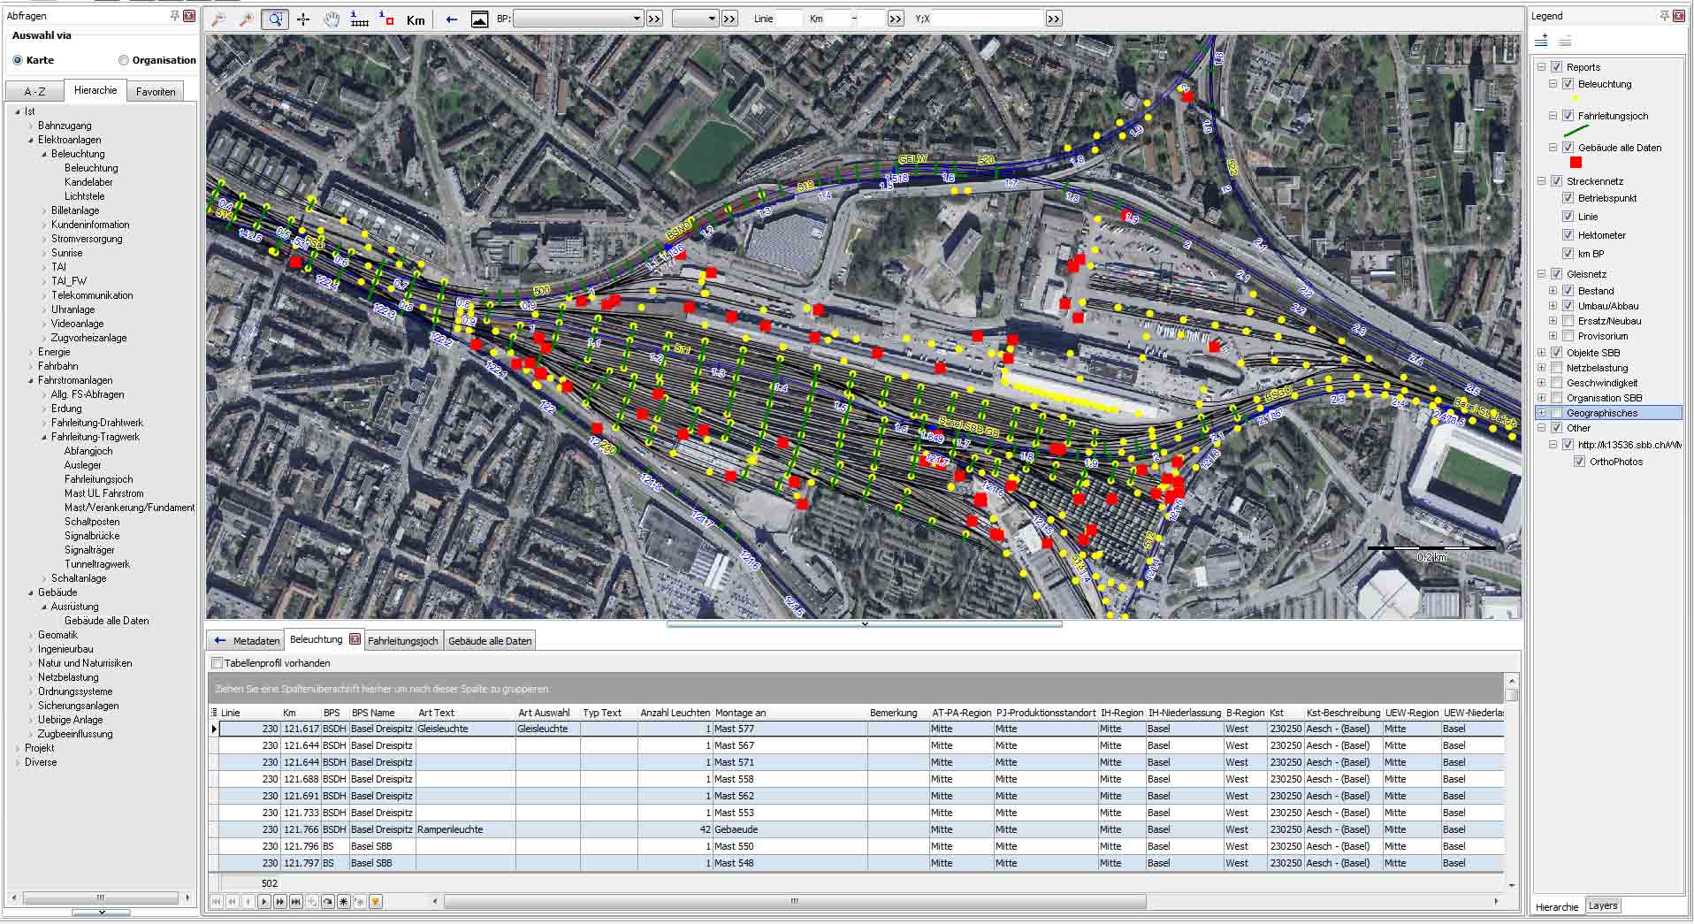This screenshot has width=1694, height=924.
Task: Open the small dropdown after BP go button
Action: coord(695,19)
